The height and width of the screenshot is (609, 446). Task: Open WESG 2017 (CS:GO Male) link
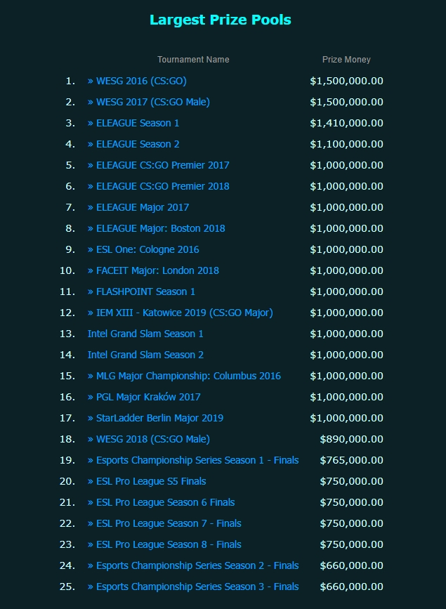(148, 102)
